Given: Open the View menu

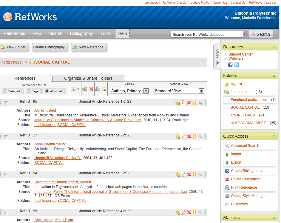Looking at the screenshot, I should tap(37, 33).
